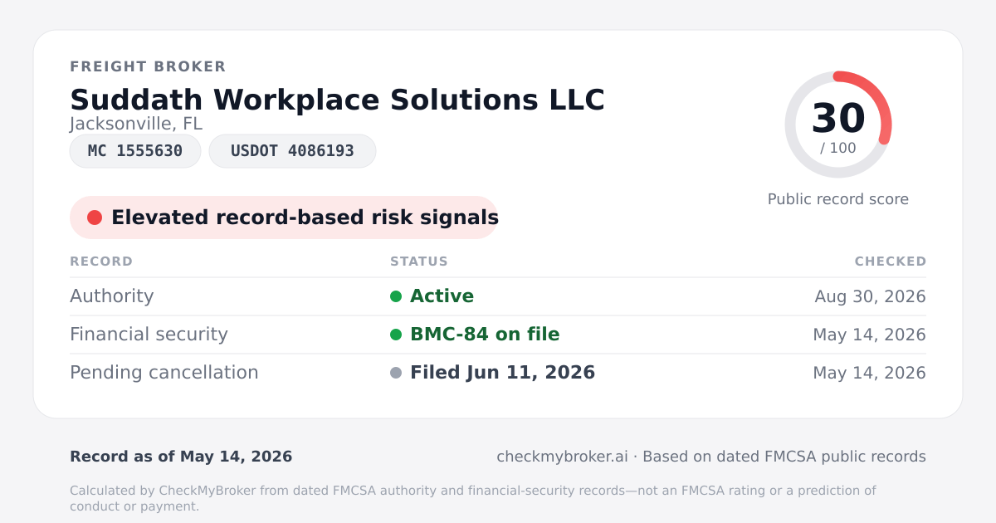Click the BMC-84 on file status text

485,335
